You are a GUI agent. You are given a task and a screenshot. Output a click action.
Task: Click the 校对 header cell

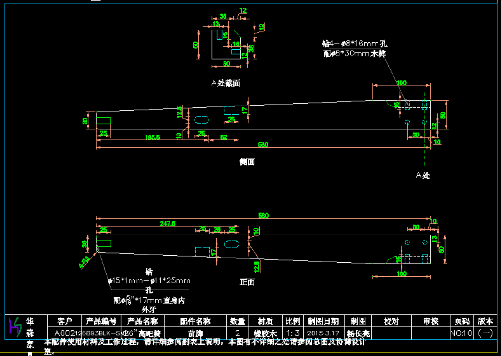(x=391, y=321)
